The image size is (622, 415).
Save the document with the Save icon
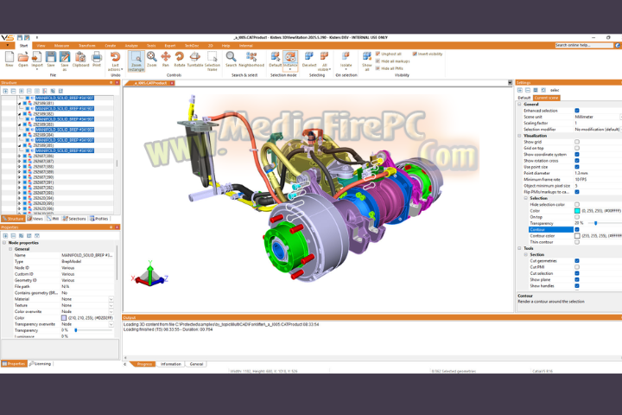(x=51, y=57)
